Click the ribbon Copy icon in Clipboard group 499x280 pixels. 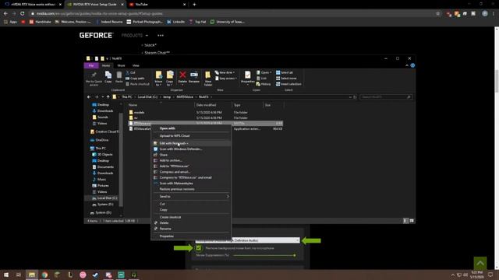tap(108, 77)
